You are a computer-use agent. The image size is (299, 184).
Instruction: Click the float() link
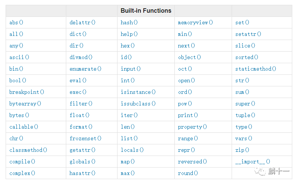[x=79, y=115]
